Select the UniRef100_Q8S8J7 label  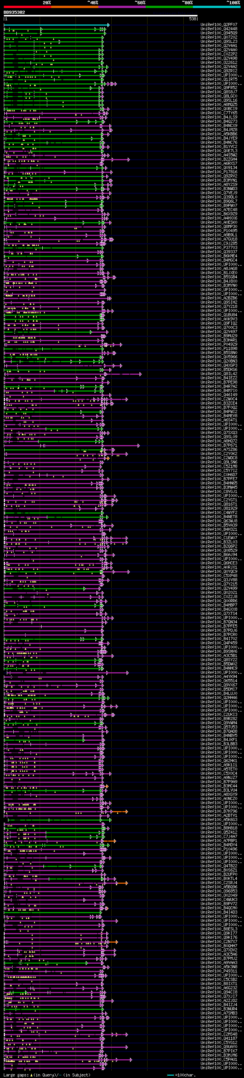(x=219, y=92)
